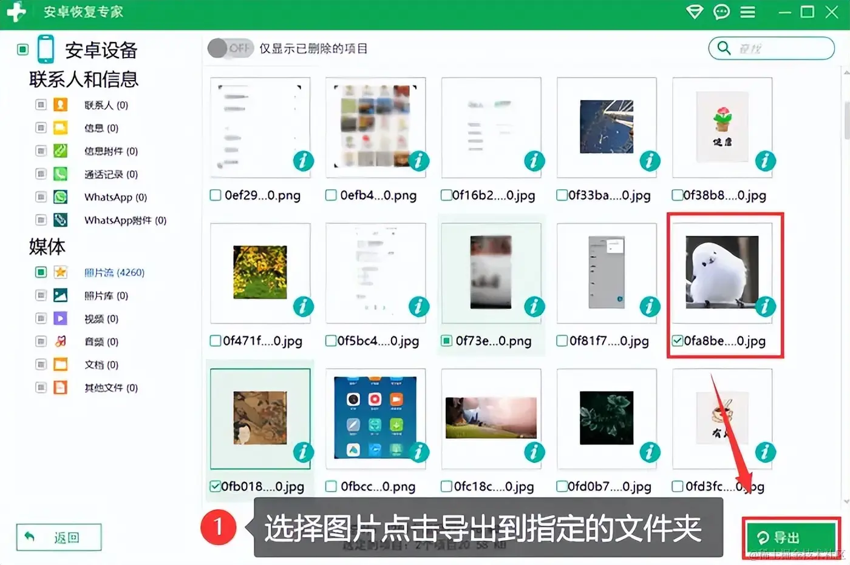Toggle 仅显示已删除的项目 switch on
Image resolution: width=850 pixels, height=565 pixels.
coord(229,48)
